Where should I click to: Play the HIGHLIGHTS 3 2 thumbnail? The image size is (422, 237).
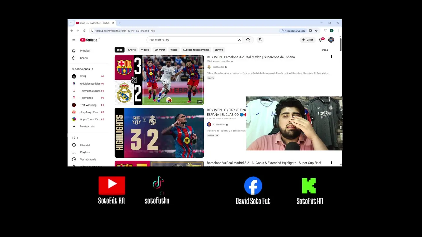coord(159,133)
